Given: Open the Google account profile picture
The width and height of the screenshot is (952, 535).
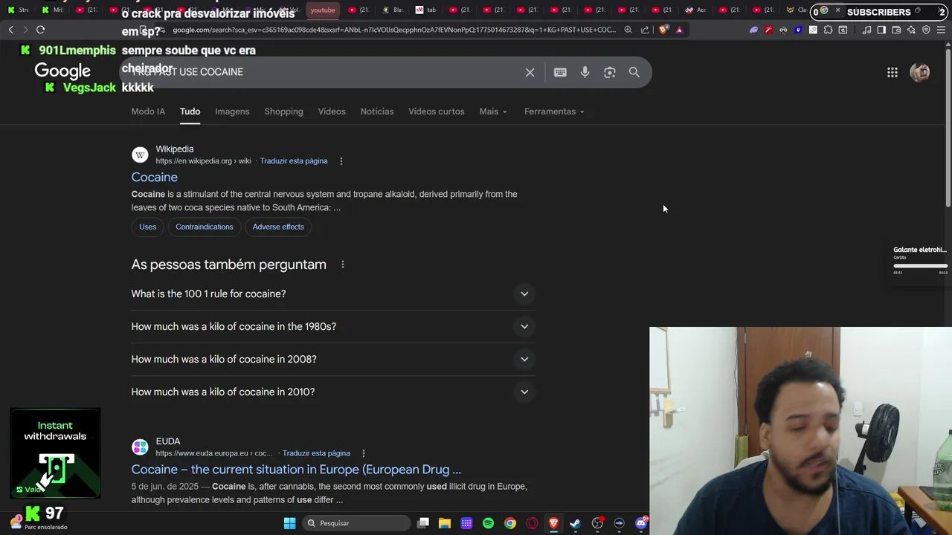Looking at the screenshot, I should click(920, 72).
